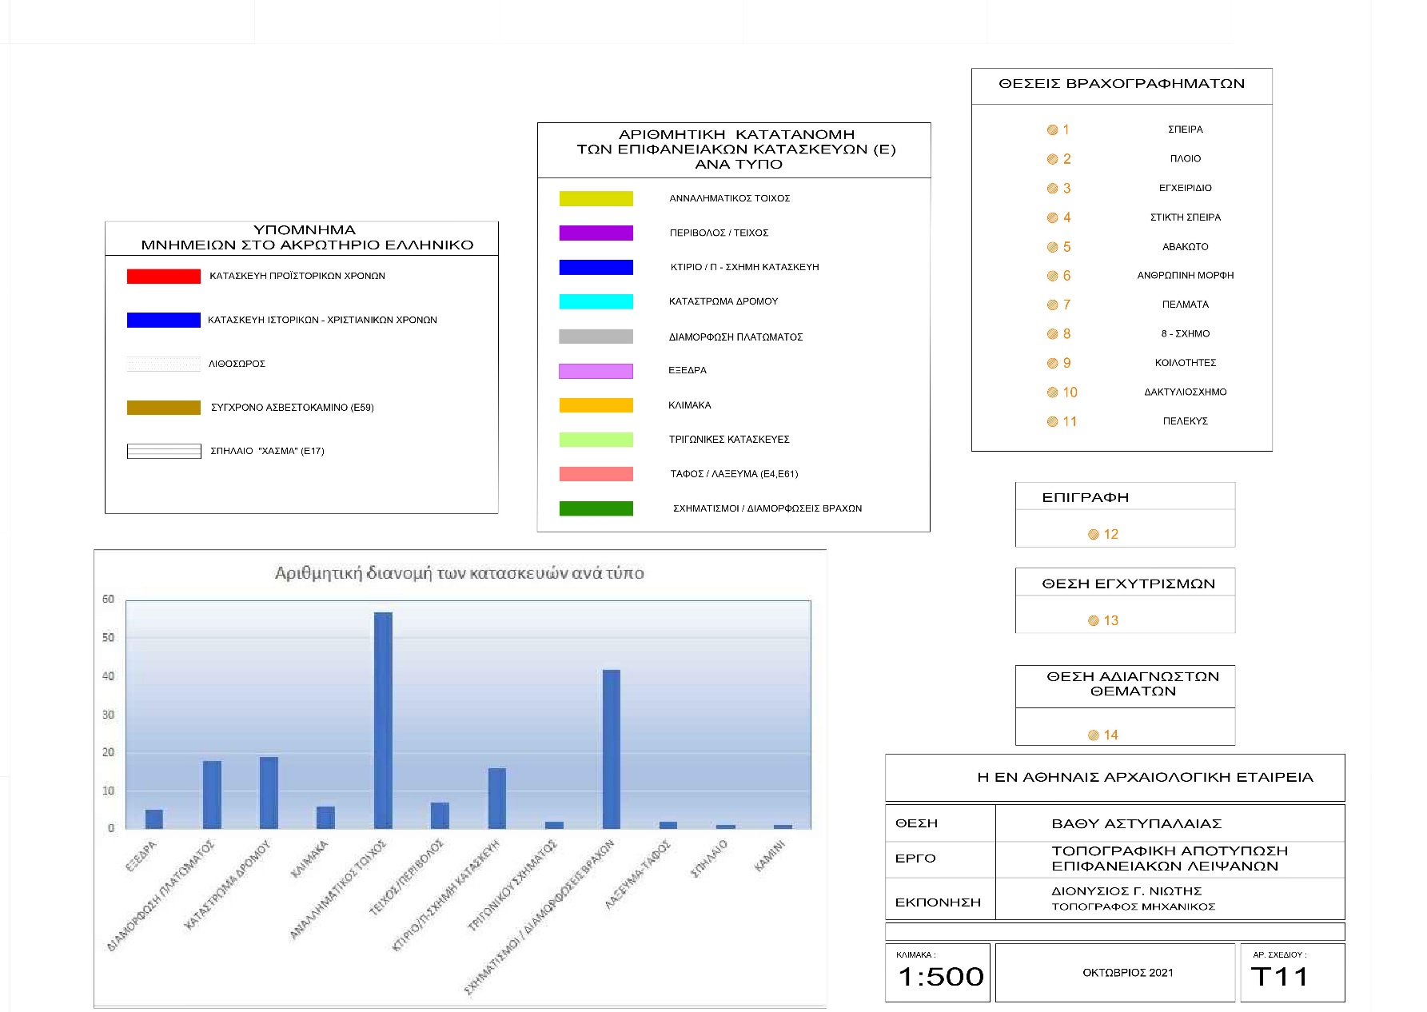Click the hatched ΣΠΗΛΑΙΟ ΧΑΣΜΑ (Ε17) swatch
Viewport: 1427px width, 1012px height.
click(163, 451)
